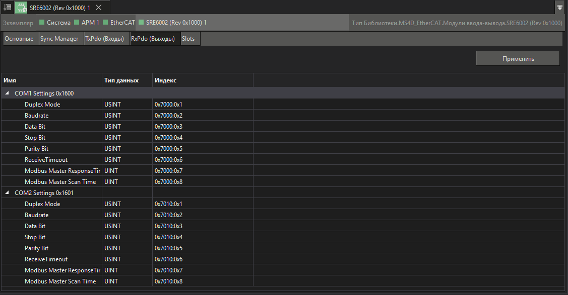Viewport: 568px width, 295px height.
Task: Select Система in the instance breadcrumb
Action: click(55, 23)
